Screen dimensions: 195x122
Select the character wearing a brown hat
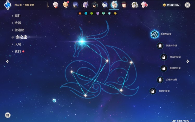coord(124,5)
